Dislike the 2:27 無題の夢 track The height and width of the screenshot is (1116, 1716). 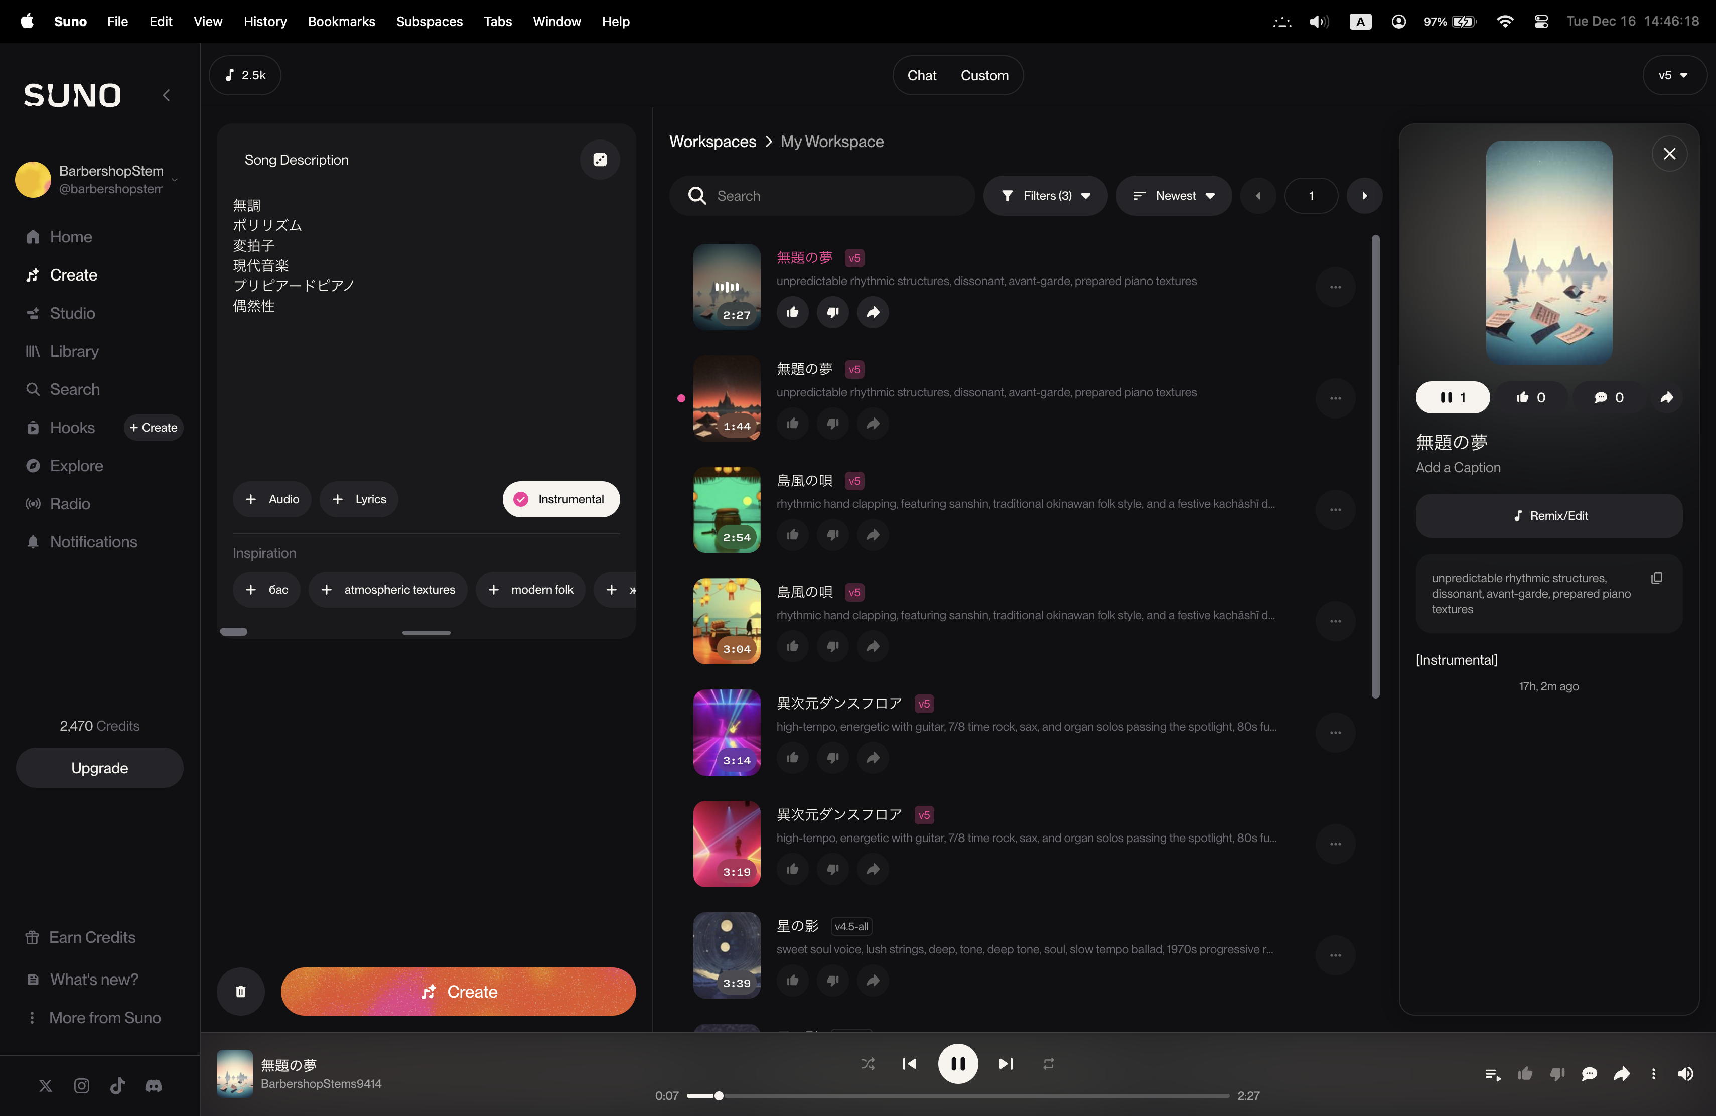click(x=832, y=312)
